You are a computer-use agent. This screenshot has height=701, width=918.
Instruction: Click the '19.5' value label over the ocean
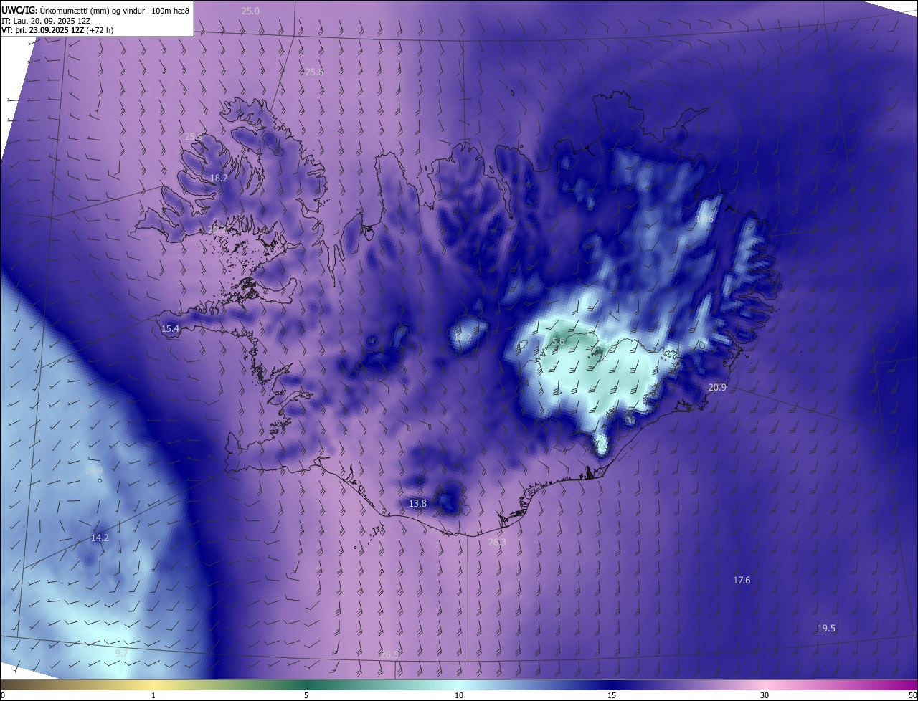point(826,629)
